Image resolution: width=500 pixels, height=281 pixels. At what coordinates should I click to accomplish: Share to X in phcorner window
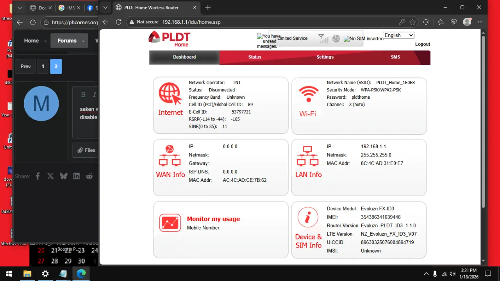tap(50, 176)
